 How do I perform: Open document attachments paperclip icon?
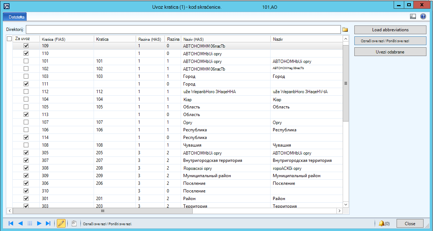click(74, 223)
